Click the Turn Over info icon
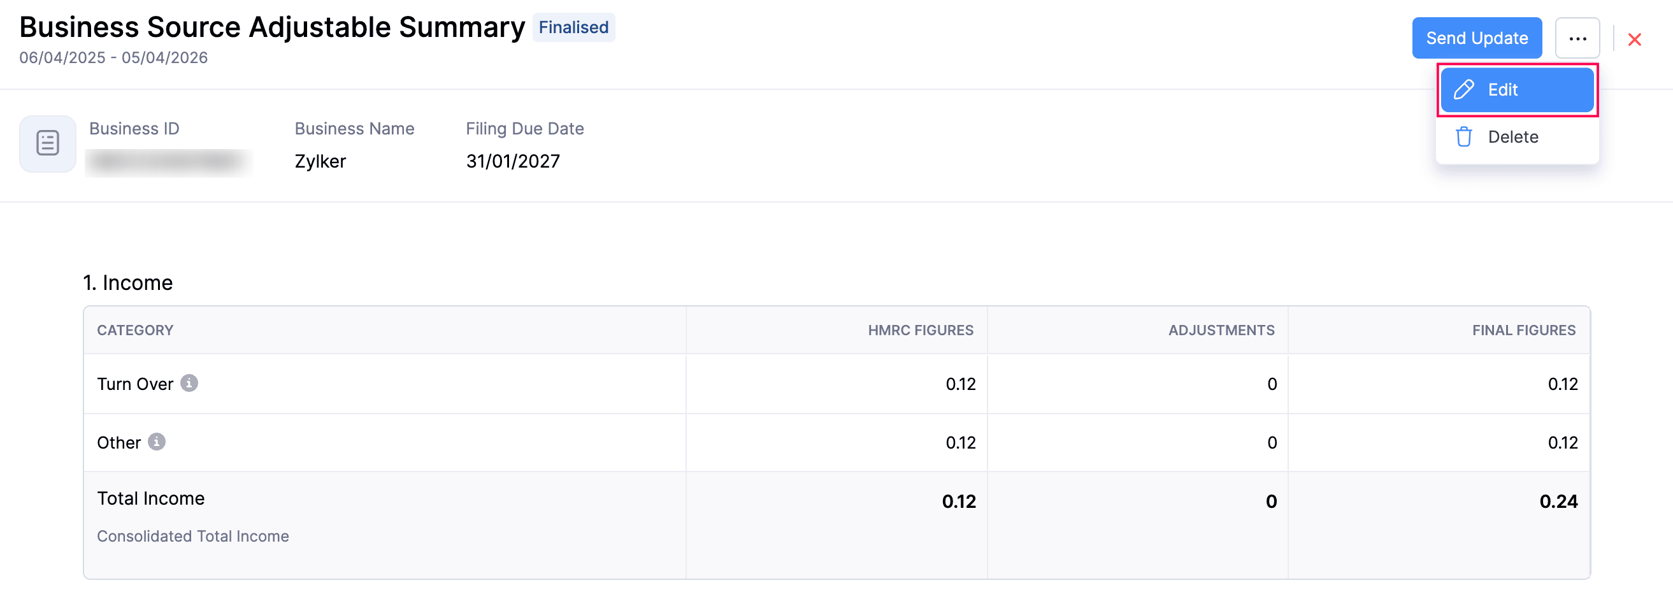Image resolution: width=1673 pixels, height=613 pixels. [189, 383]
